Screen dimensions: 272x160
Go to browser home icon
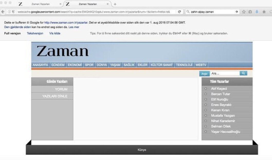264,12
